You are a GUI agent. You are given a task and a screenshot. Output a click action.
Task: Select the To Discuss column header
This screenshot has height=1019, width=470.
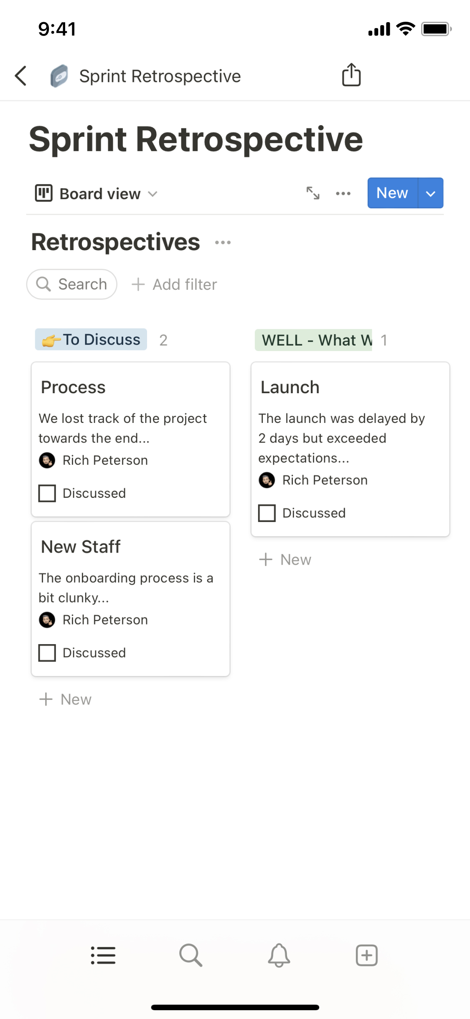pos(91,340)
